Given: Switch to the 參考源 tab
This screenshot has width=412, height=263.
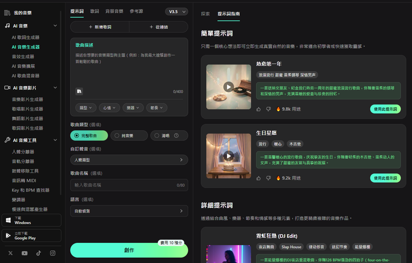Looking at the screenshot, I should pos(136,11).
